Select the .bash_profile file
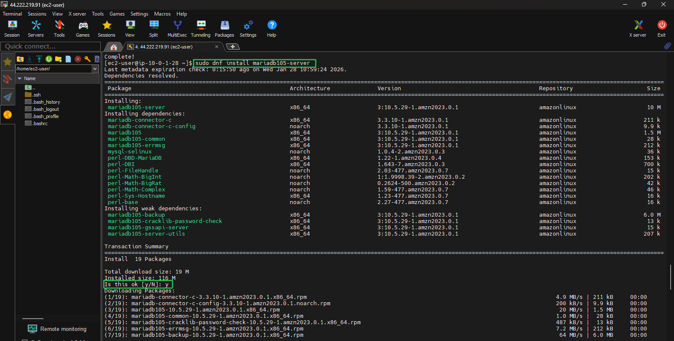 42,116
